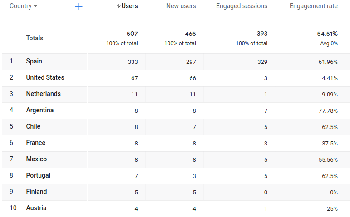Image resolution: width=350 pixels, height=217 pixels.
Task: Open the Country dimension dropdown
Action: (x=23, y=6)
